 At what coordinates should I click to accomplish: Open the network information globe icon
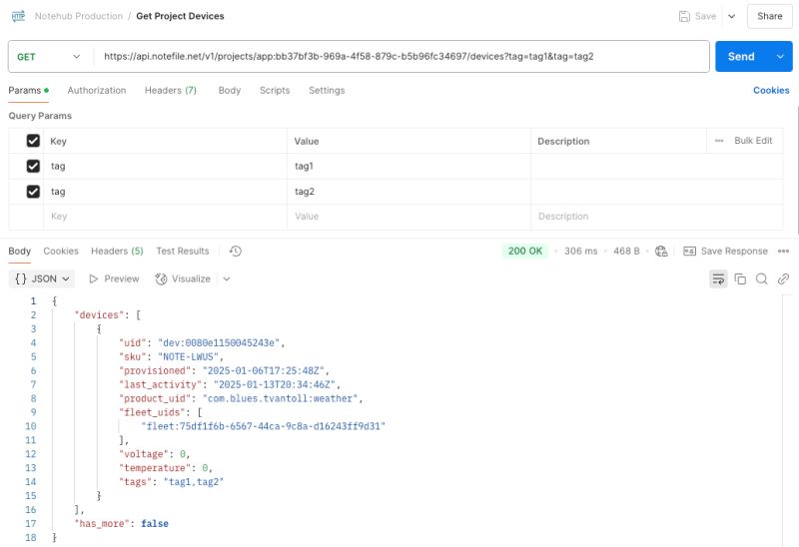pos(661,252)
